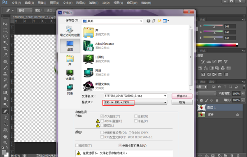This screenshot has width=247, height=157.
Task: Click the lock all icon in Layers panel
Action: [x=217, y=100]
